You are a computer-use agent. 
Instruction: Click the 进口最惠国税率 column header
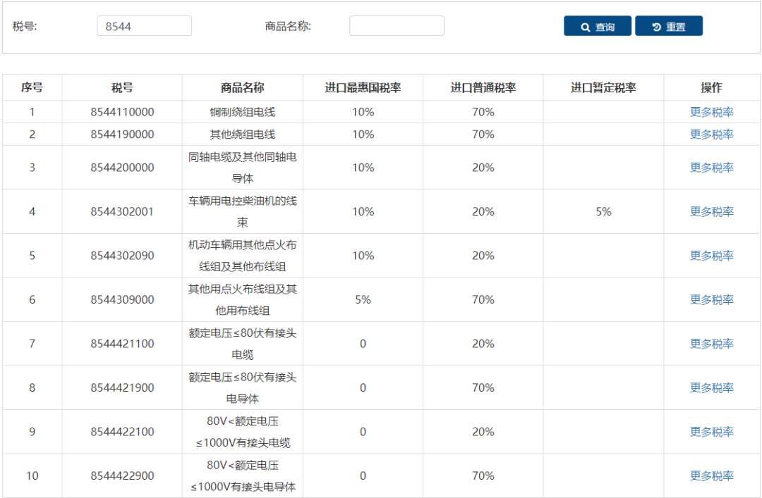tap(363, 87)
